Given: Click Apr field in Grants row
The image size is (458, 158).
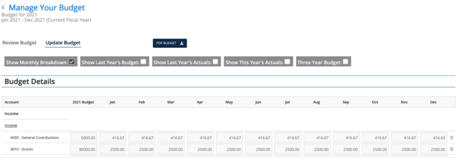Looking at the screenshot, I should tap(201, 149).
